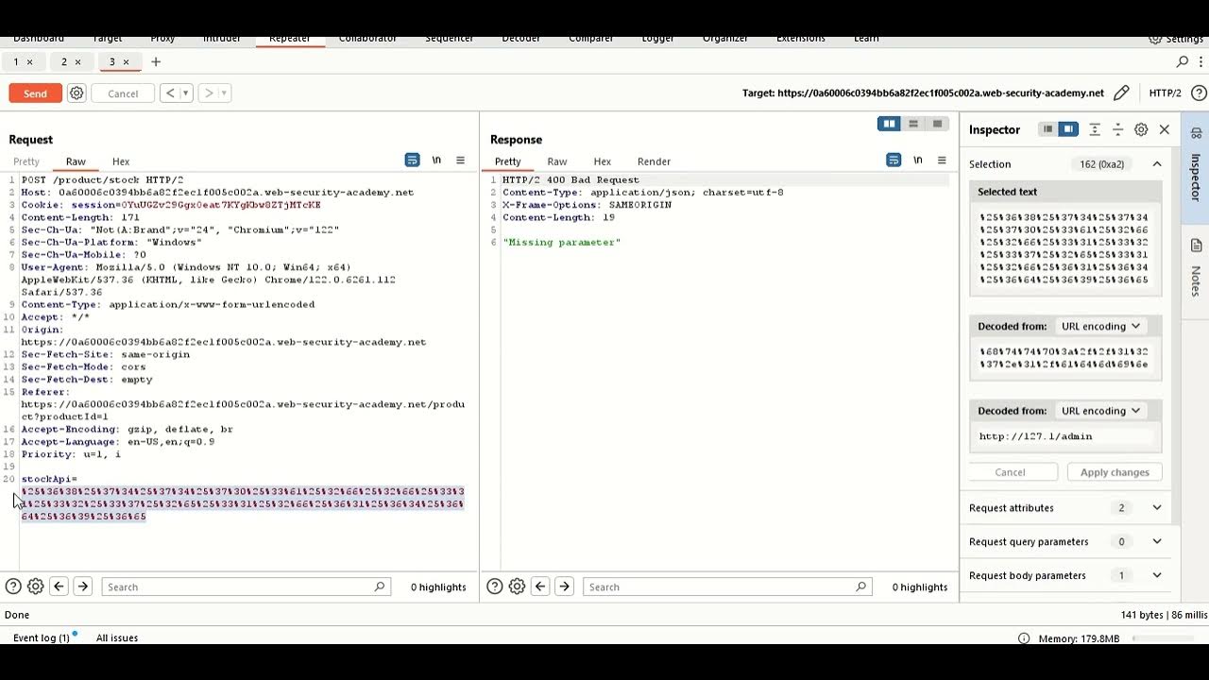Screen dimensions: 1209x680
Task: Go to next match in Response search
Action: click(564, 586)
